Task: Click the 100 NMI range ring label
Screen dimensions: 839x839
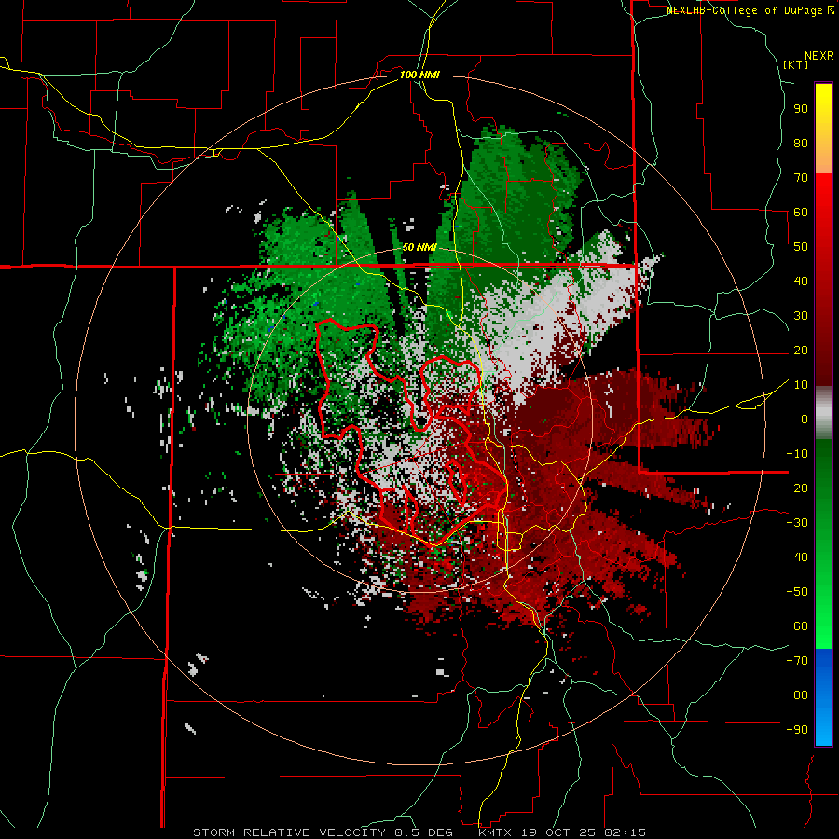Action: [419, 75]
